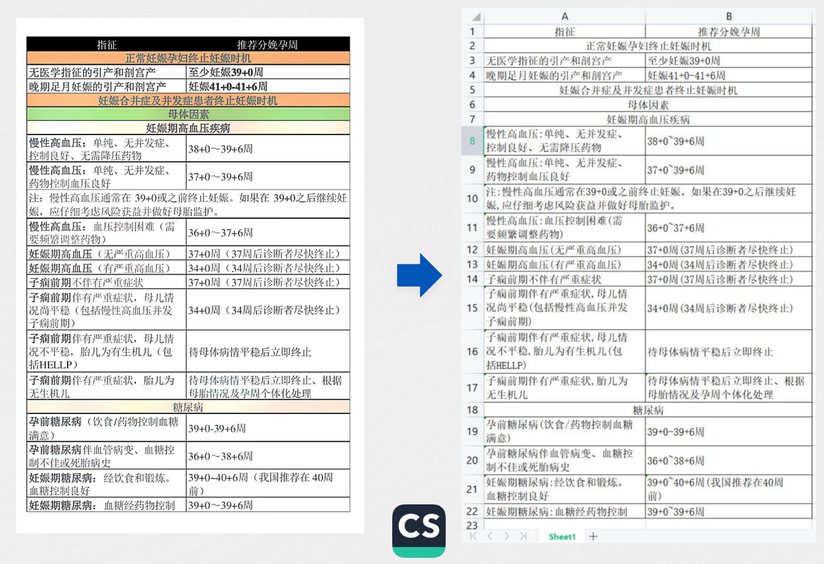
Task: Select column A header in the spreadsheet
Action: pos(565,17)
